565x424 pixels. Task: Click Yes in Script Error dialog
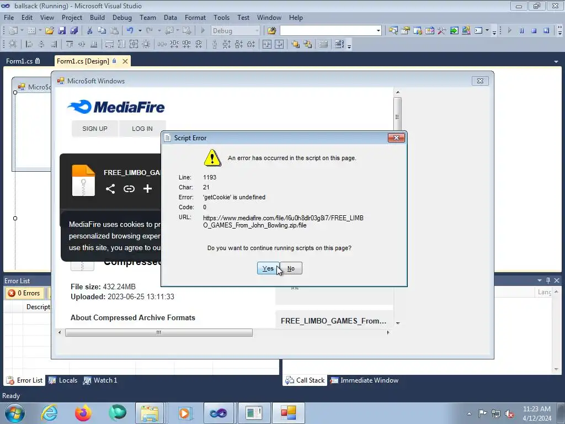268,268
